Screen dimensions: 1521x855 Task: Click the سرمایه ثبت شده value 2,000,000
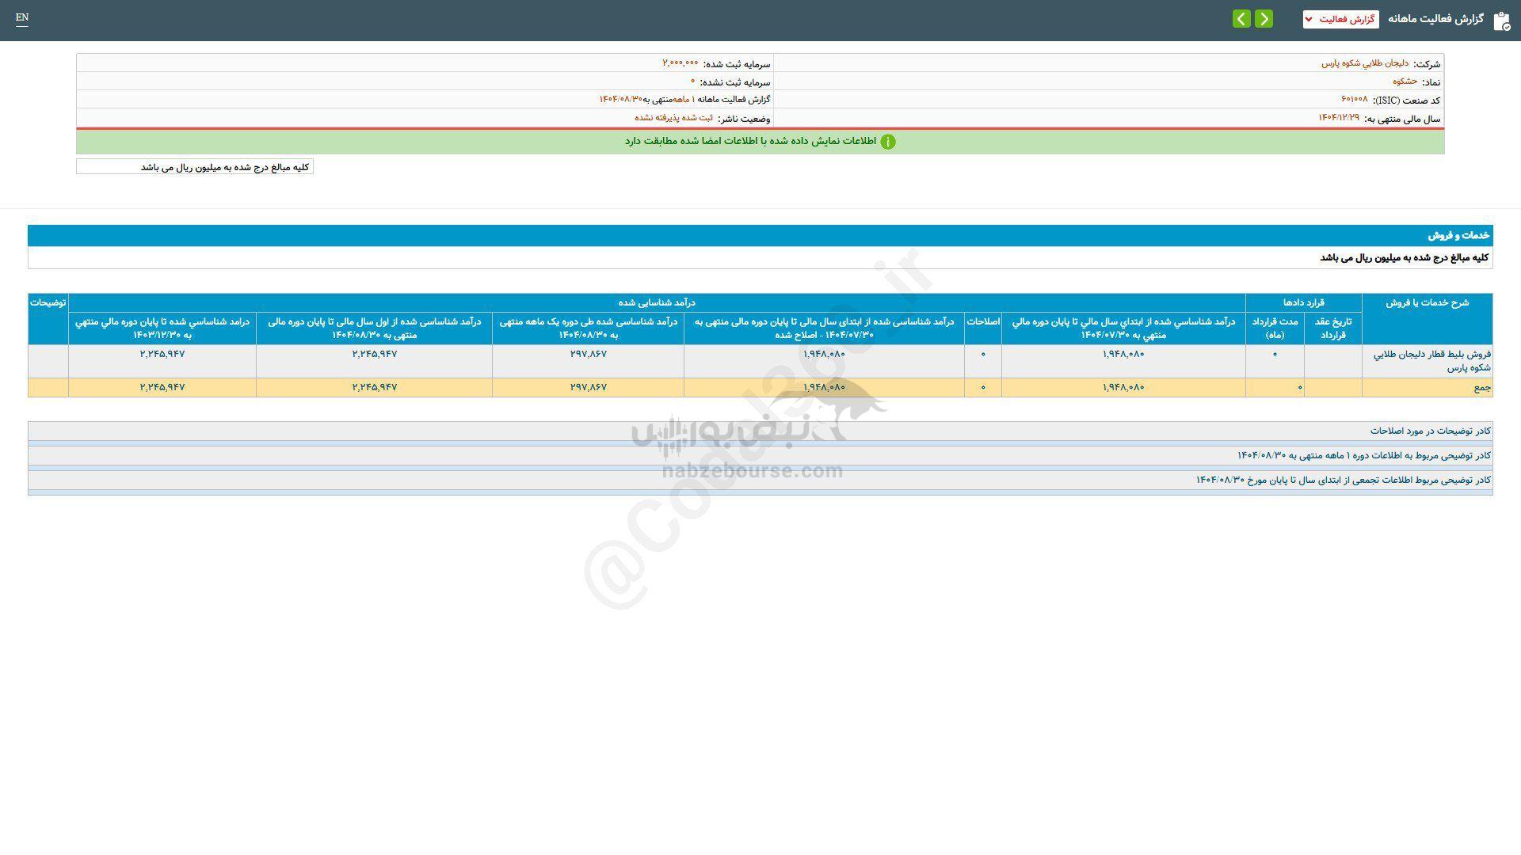[680, 64]
